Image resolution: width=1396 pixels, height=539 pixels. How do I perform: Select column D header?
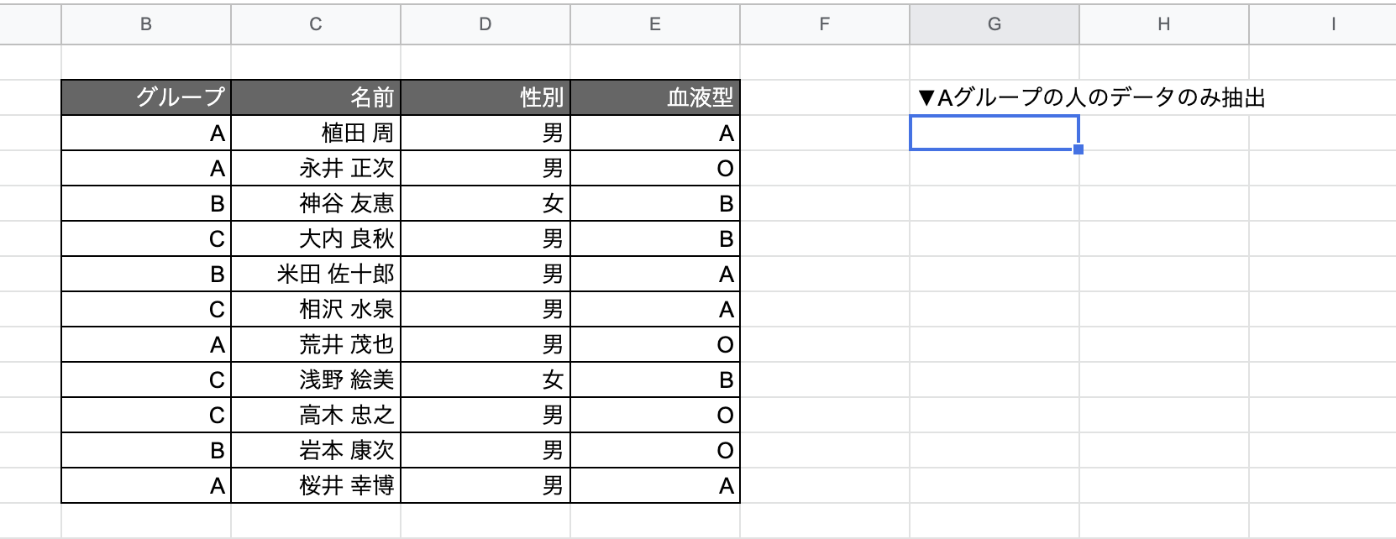pos(485,24)
